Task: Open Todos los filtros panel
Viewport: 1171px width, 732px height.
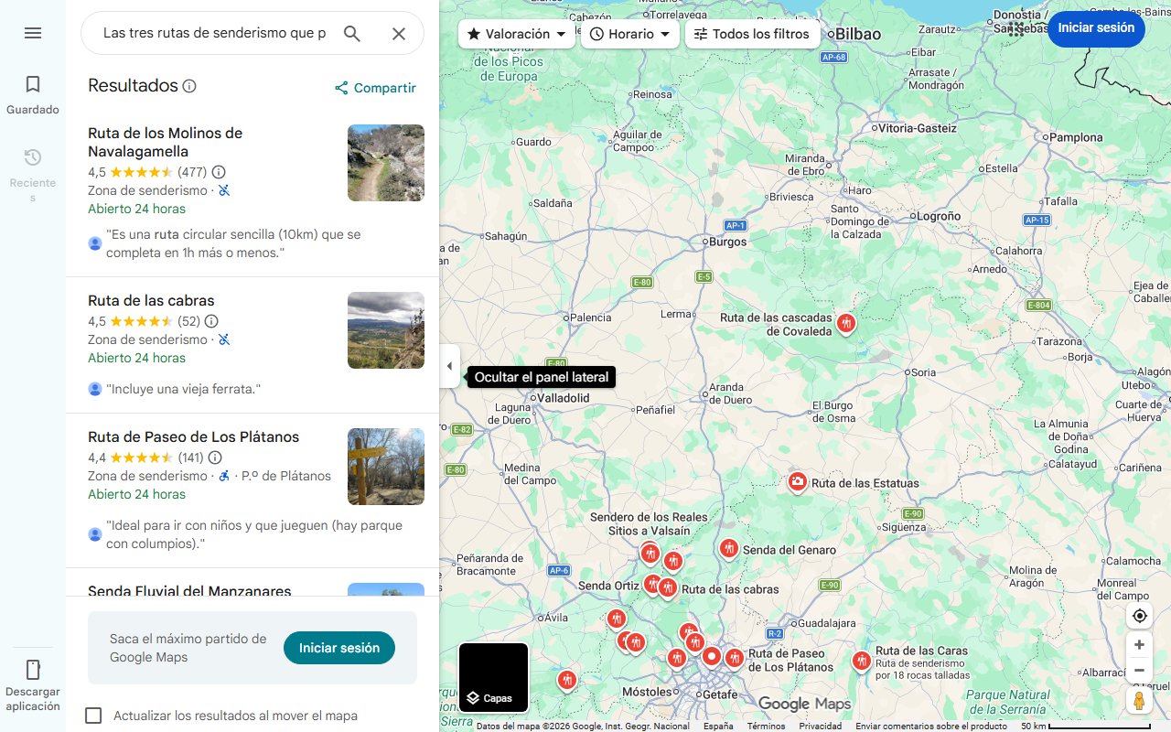Action: click(754, 34)
